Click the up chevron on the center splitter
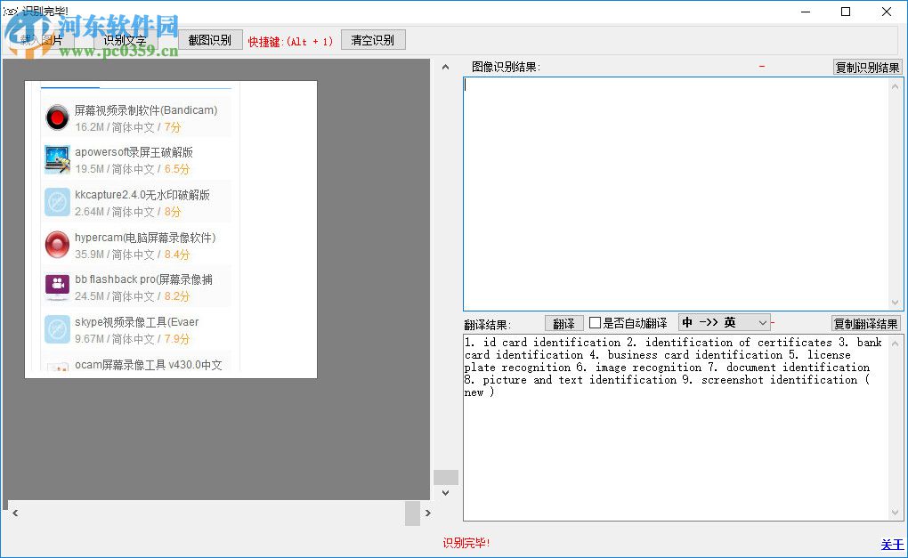The width and height of the screenshot is (908, 558). click(445, 66)
